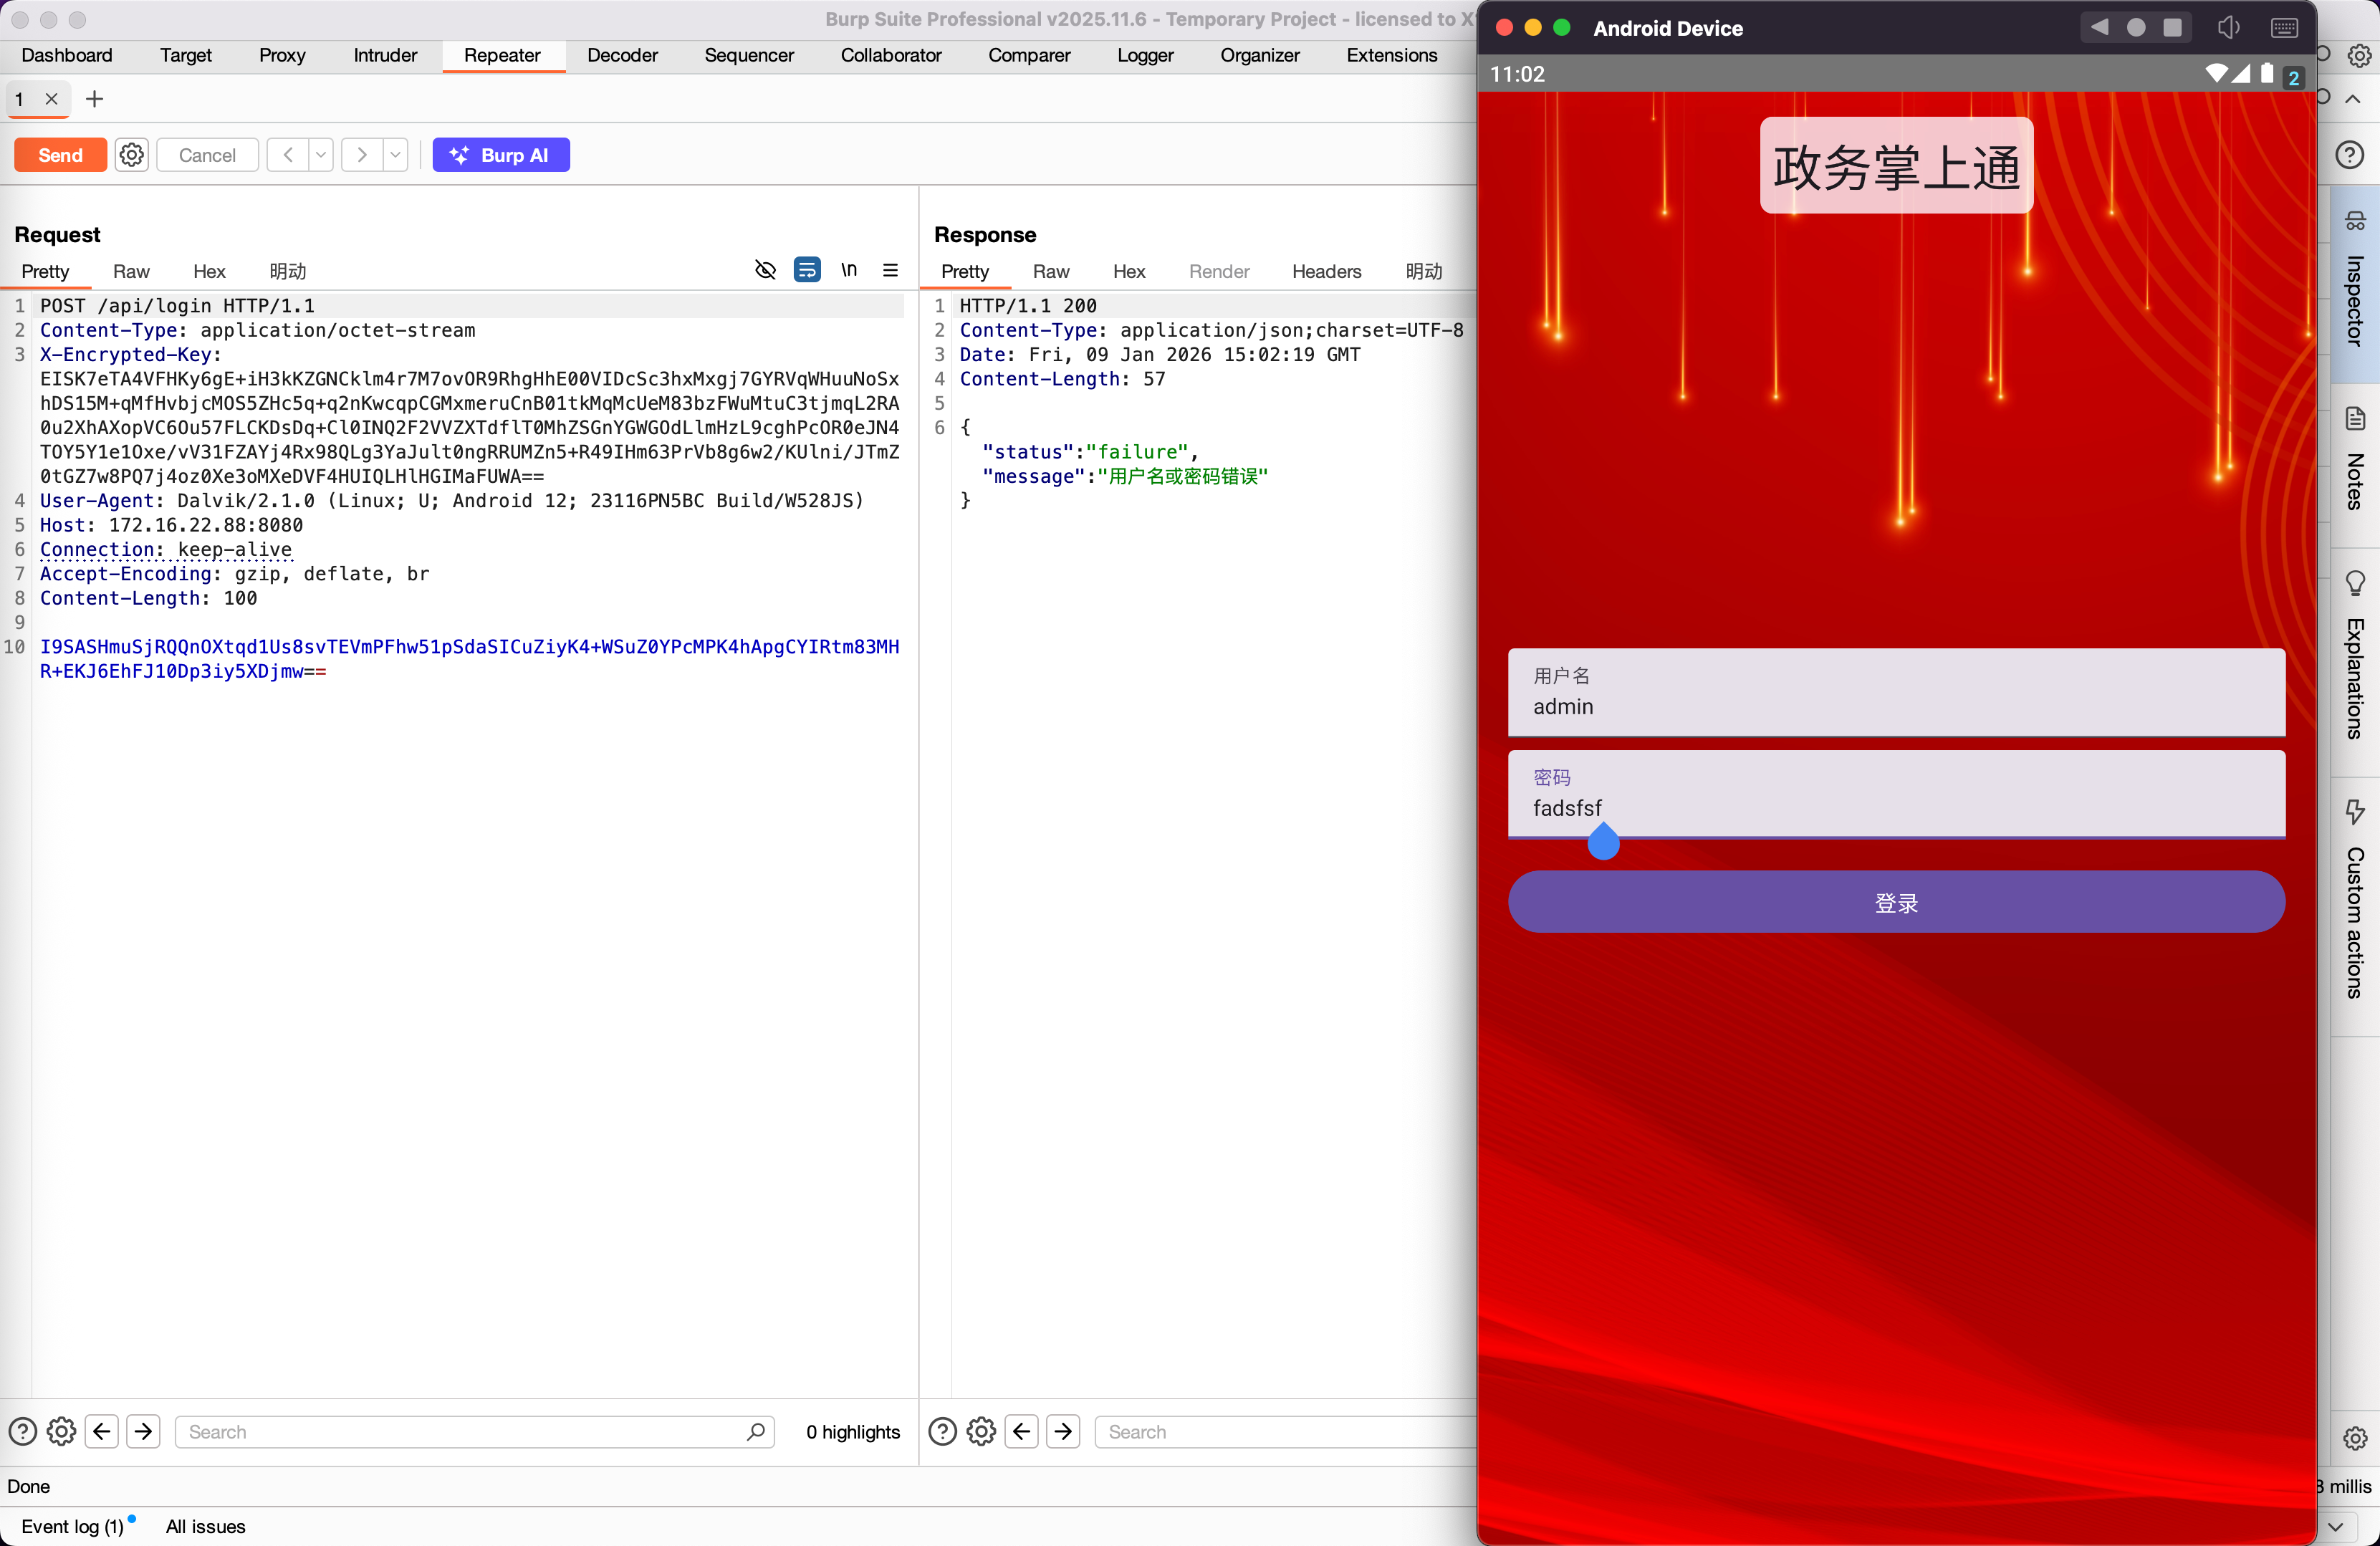Image resolution: width=2380 pixels, height=1546 pixels.
Task: Expand the history forward dropdown arrow
Action: (x=395, y=155)
